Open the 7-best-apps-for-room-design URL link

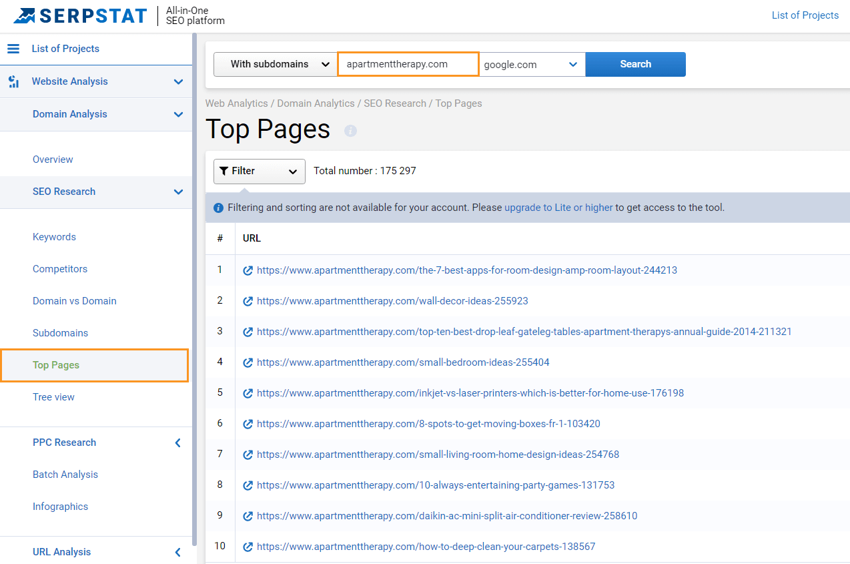[467, 270]
